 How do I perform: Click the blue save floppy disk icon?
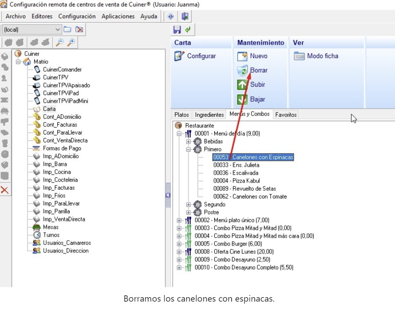[x=177, y=29]
